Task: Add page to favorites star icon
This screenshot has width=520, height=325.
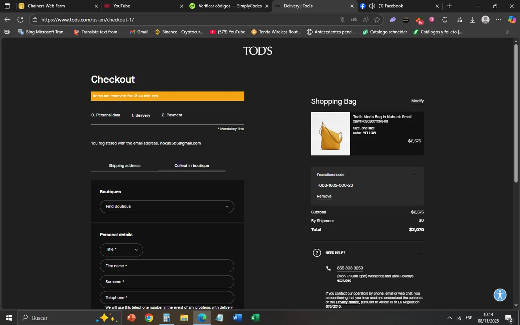Action: click(377, 20)
